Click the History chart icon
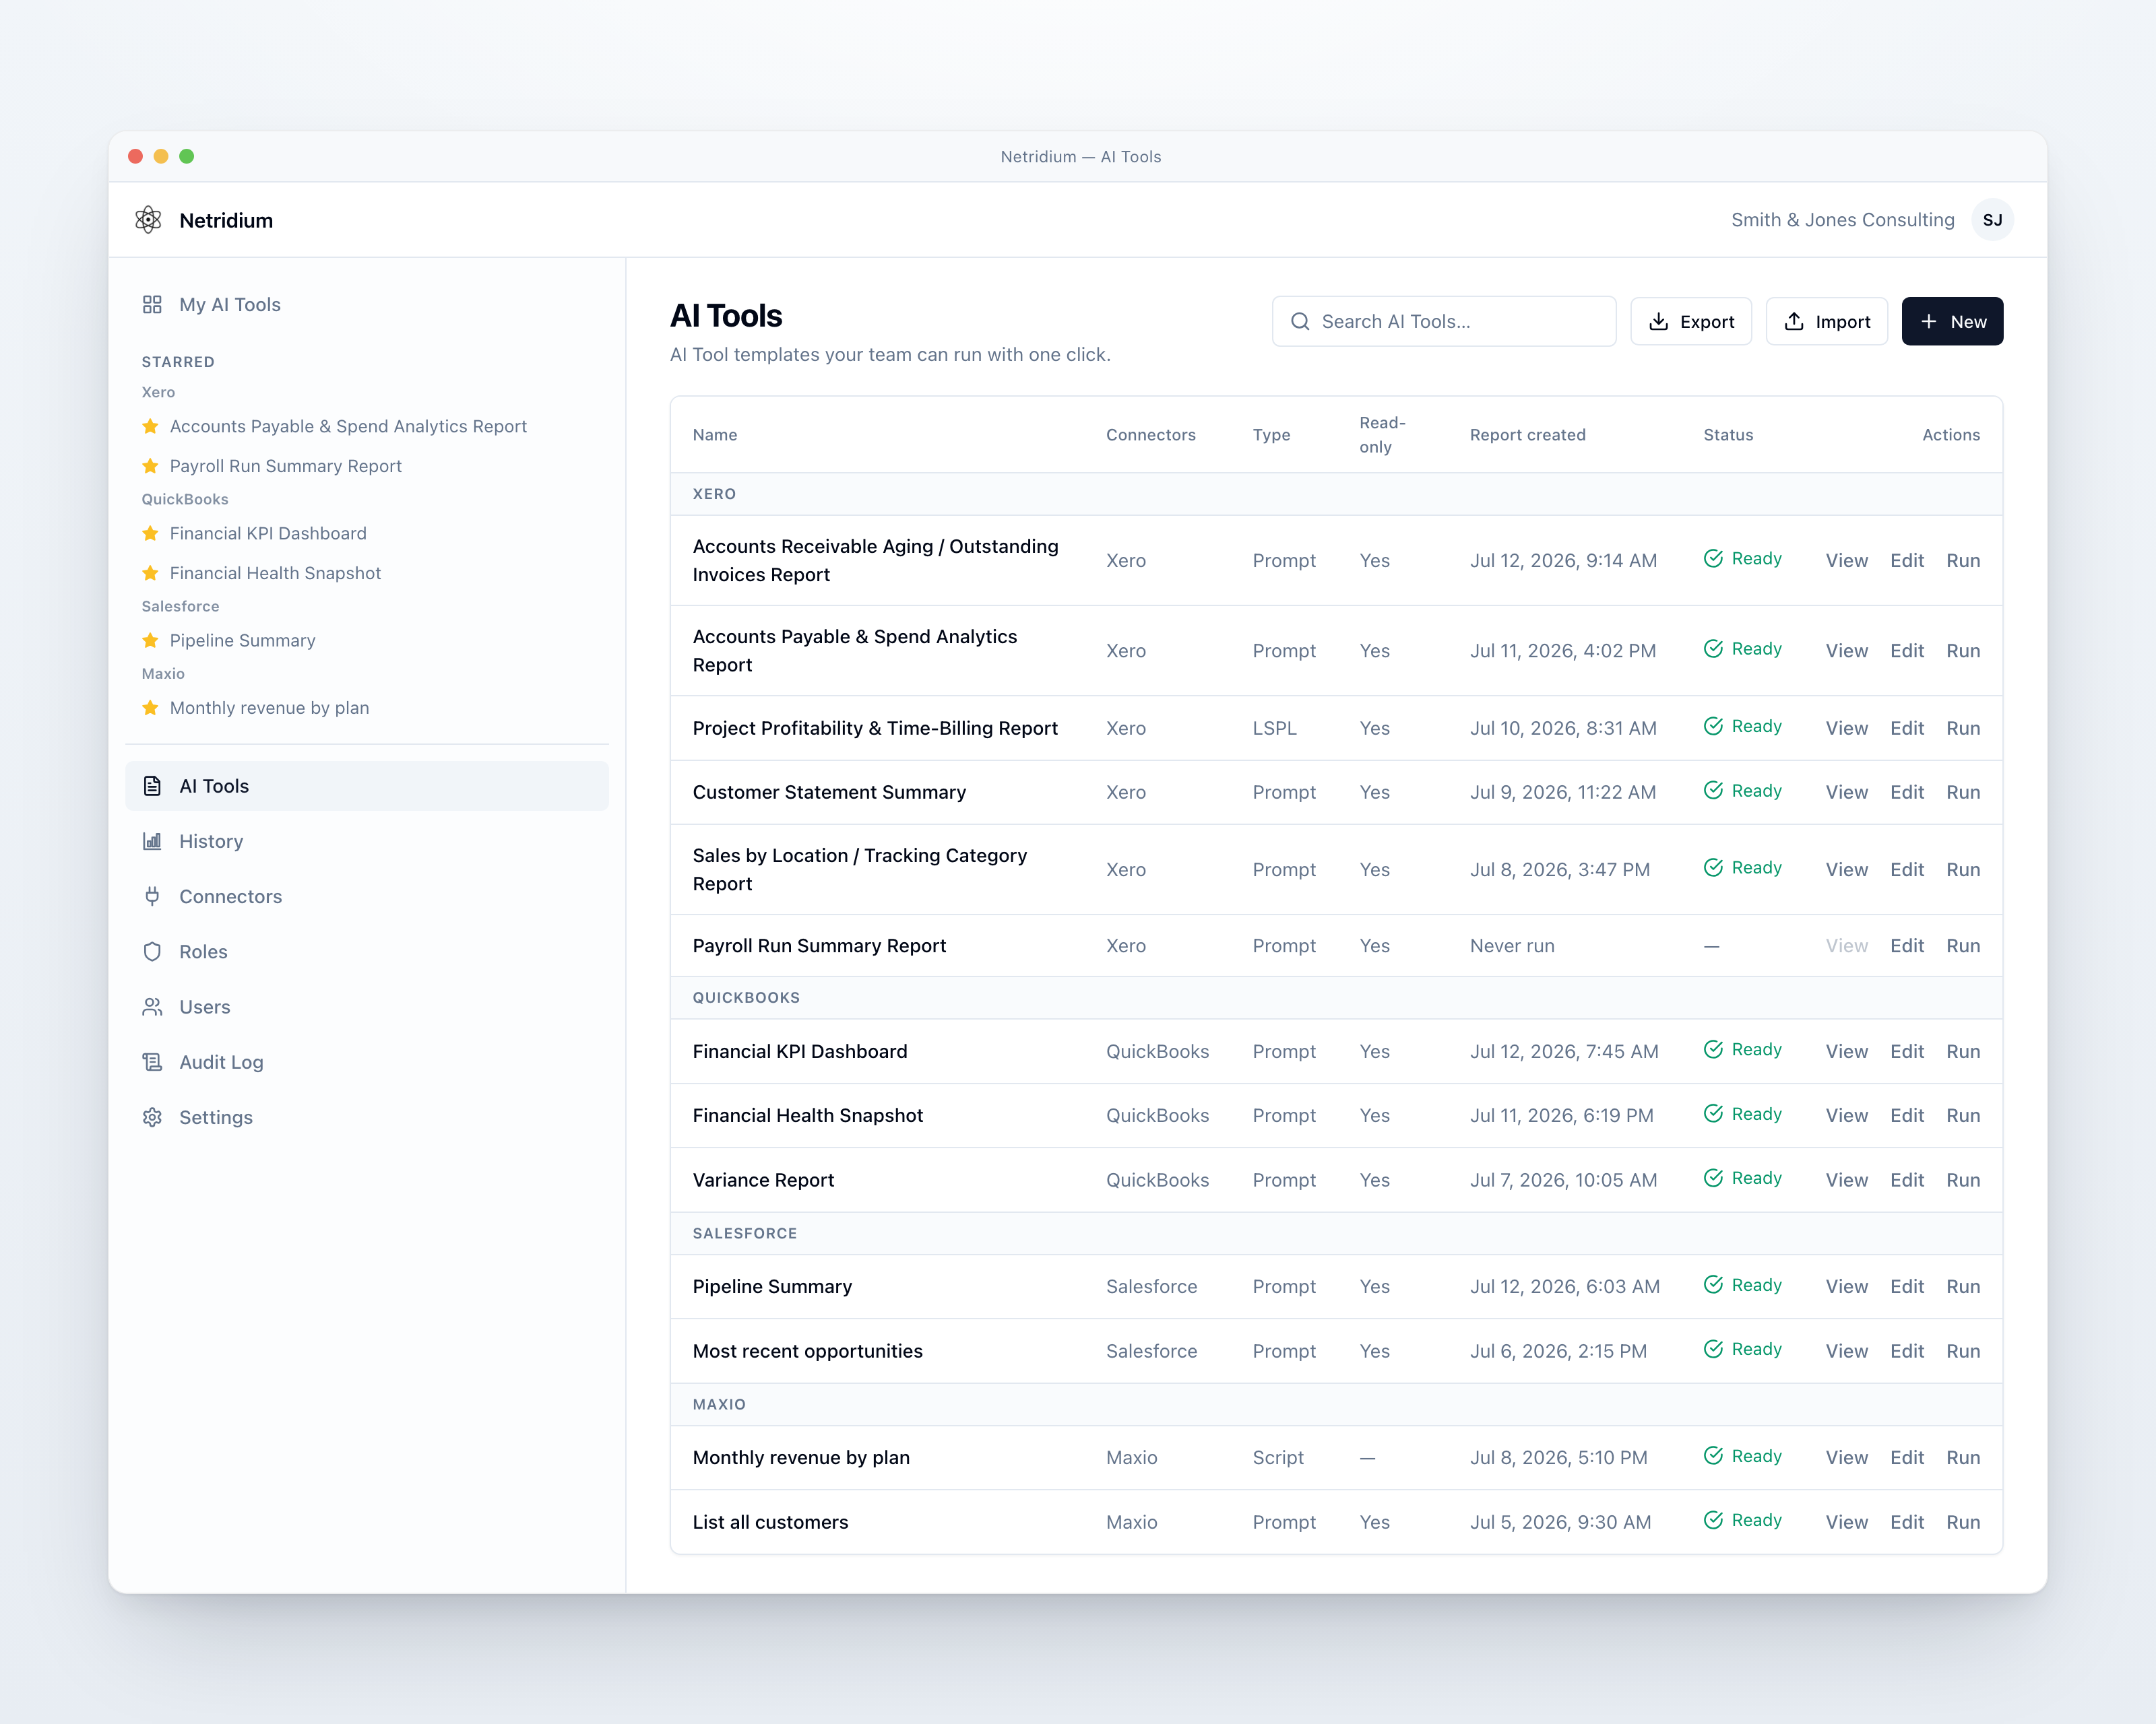The width and height of the screenshot is (2156, 1724). [x=152, y=842]
